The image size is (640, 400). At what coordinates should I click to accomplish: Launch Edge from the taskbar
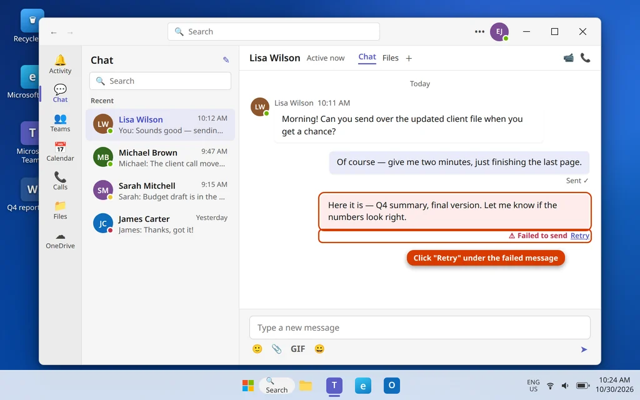[363, 385]
